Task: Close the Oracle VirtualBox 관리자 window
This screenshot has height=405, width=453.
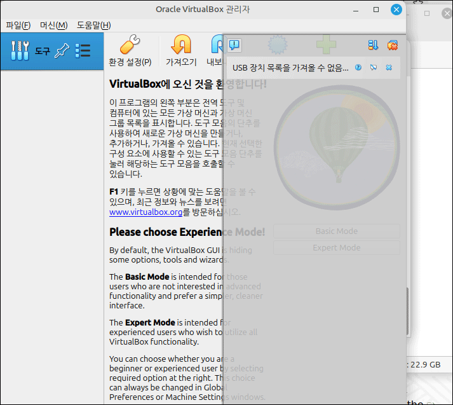Action: pyautogui.click(x=396, y=10)
